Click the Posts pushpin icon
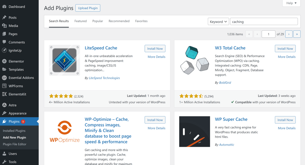This screenshot has width=305, height=165. pos(4,17)
